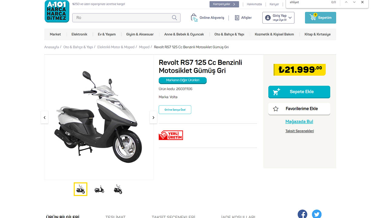Open the Moped breadcrumb link

coord(144,47)
